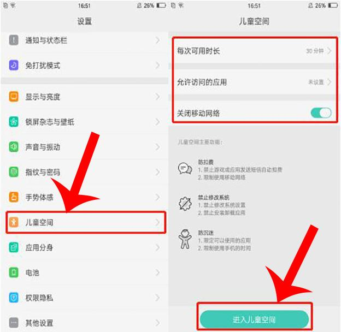Open 手势体感 via its chevron
The width and height of the screenshot is (341, 332).
158,197
